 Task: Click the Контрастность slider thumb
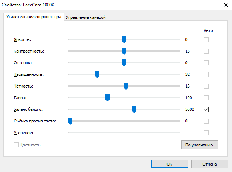pos(124,51)
